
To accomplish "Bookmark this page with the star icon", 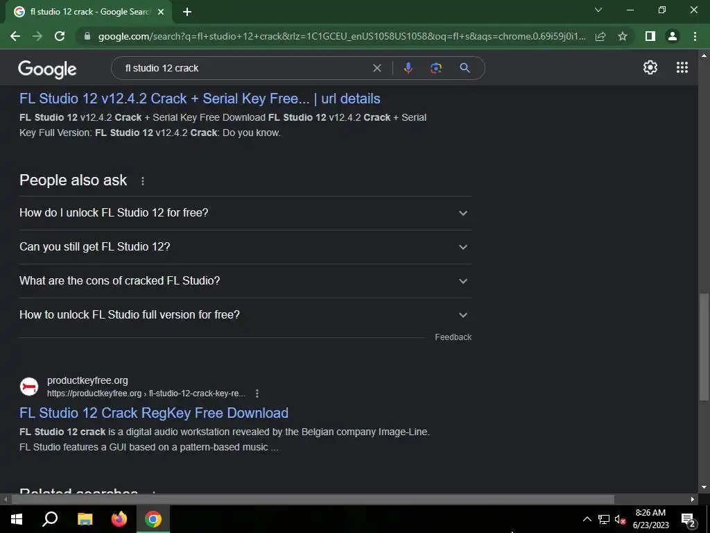I will (x=623, y=36).
